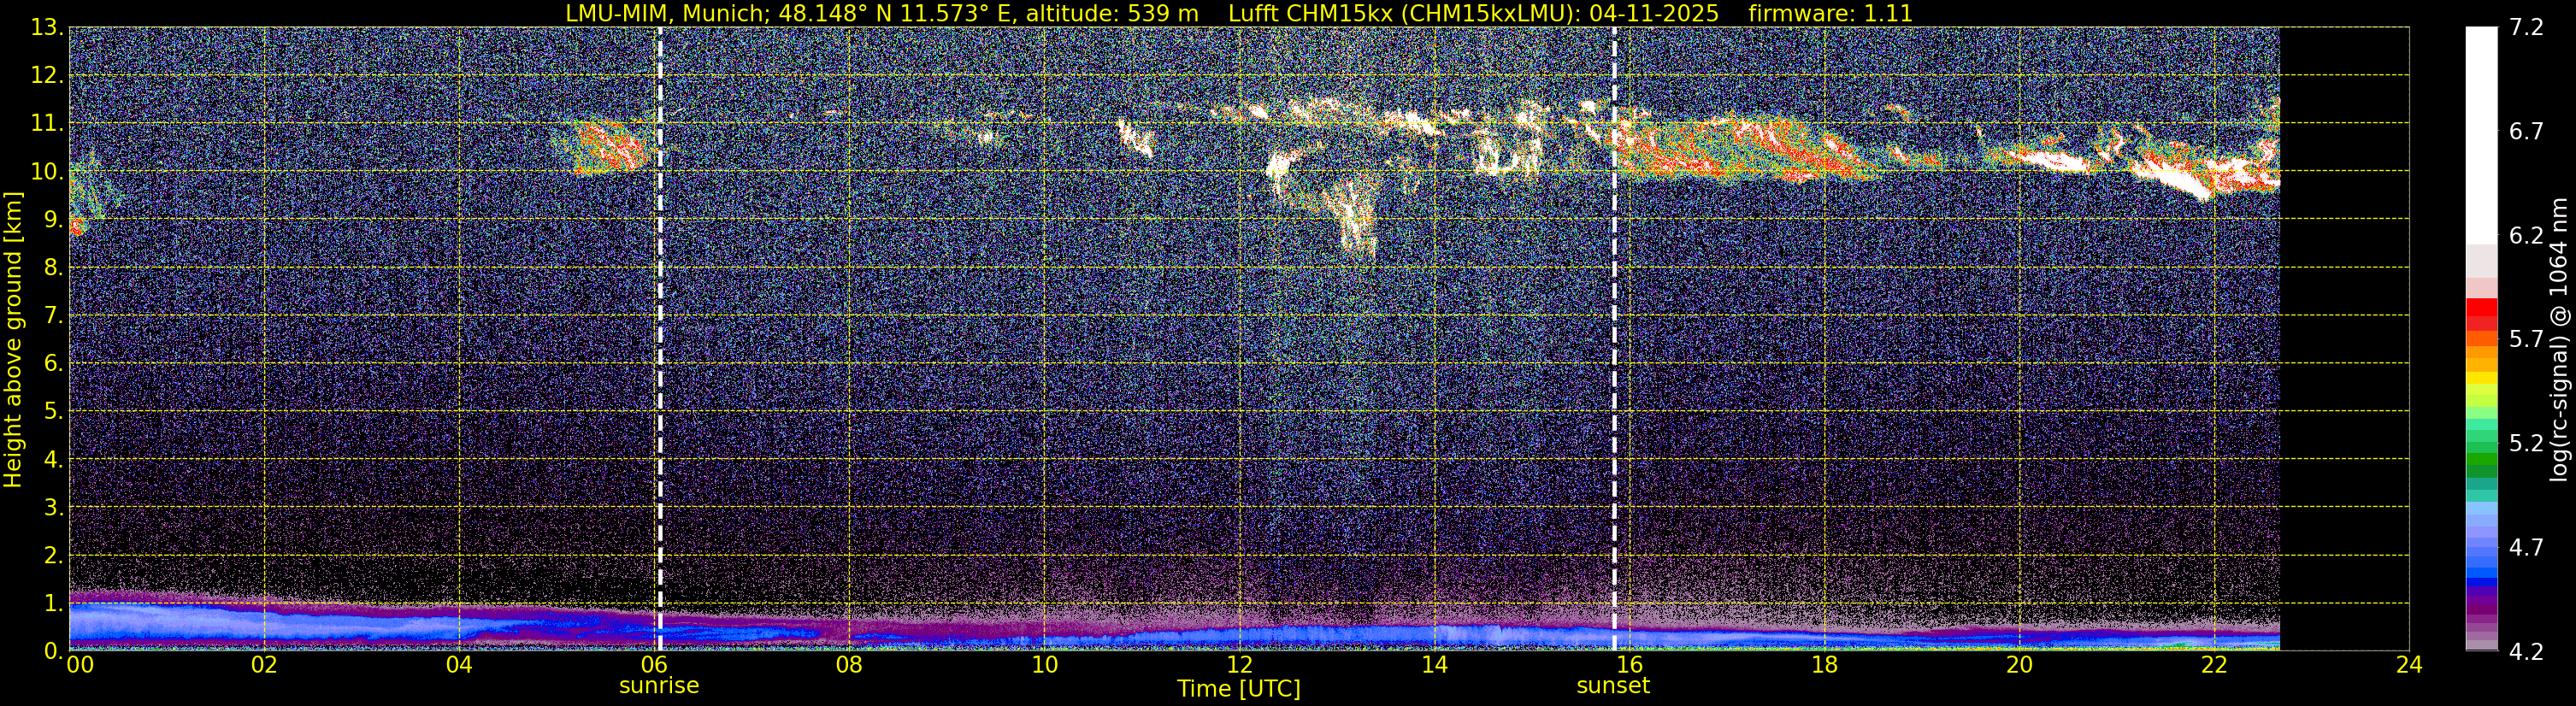Click the height axis tick '10.'
2576x706 pixels.
point(47,172)
